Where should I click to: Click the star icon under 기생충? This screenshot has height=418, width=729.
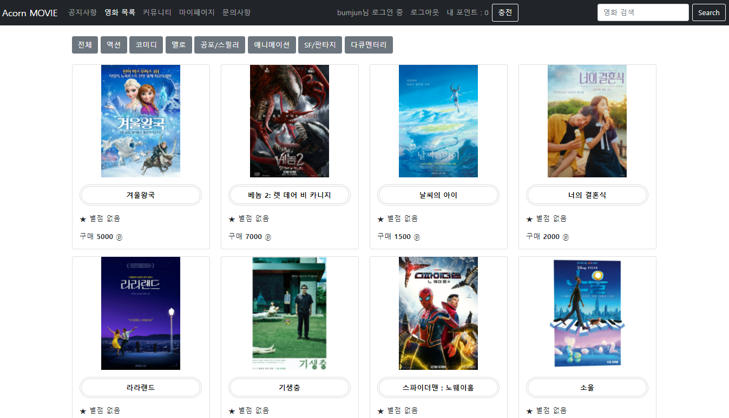[x=232, y=411]
